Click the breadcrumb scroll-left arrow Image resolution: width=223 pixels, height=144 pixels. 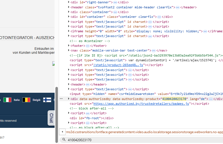(62, 132)
